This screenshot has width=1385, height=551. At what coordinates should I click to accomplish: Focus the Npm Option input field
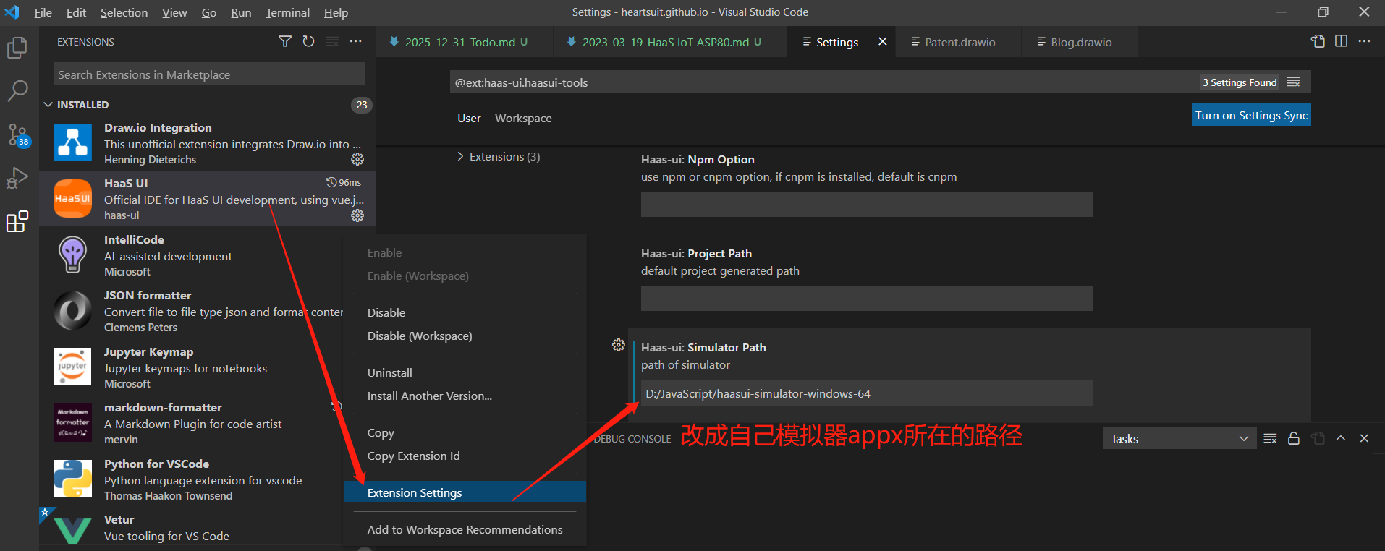point(867,205)
